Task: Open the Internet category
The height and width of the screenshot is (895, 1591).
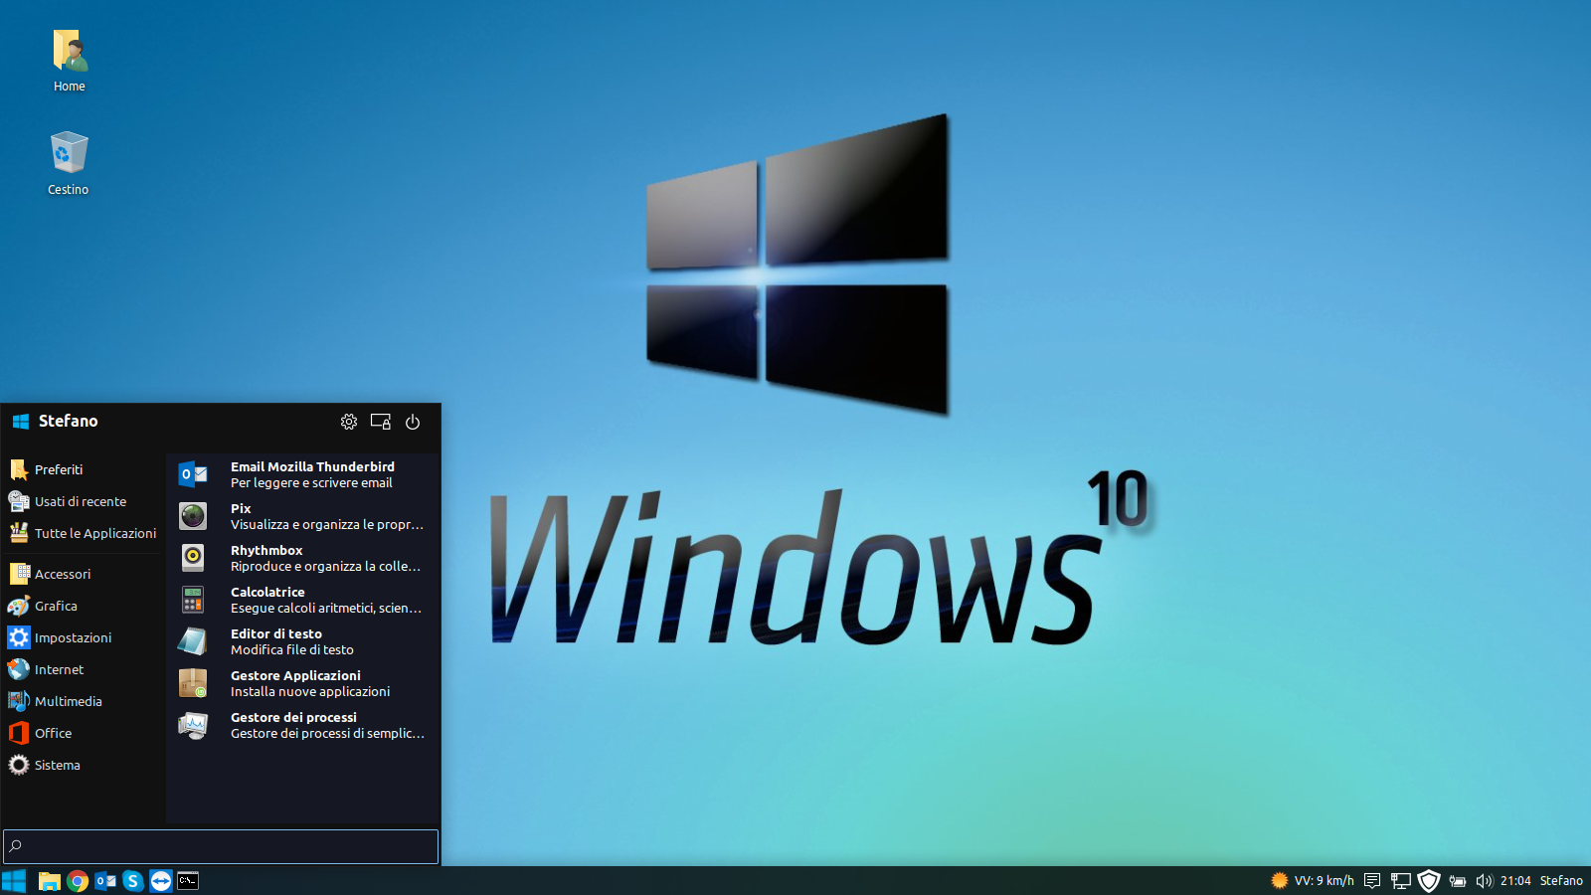Action: point(83,669)
